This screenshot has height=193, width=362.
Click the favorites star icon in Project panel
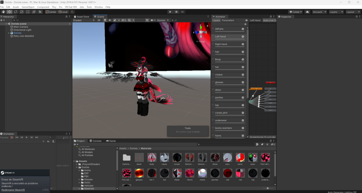[x=267, y=144]
